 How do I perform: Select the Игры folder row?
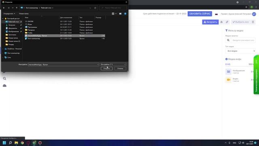(65, 24)
